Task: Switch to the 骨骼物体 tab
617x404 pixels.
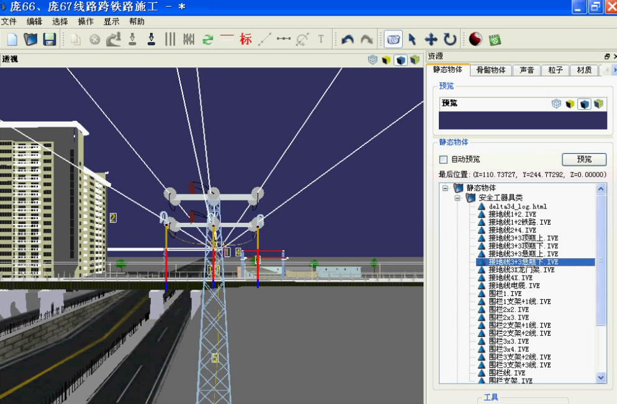Action: (x=491, y=70)
